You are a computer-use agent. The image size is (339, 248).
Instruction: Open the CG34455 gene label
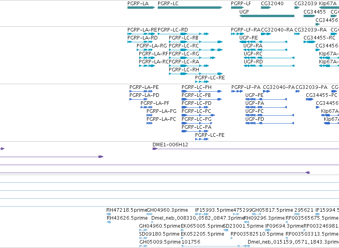(x=315, y=12)
